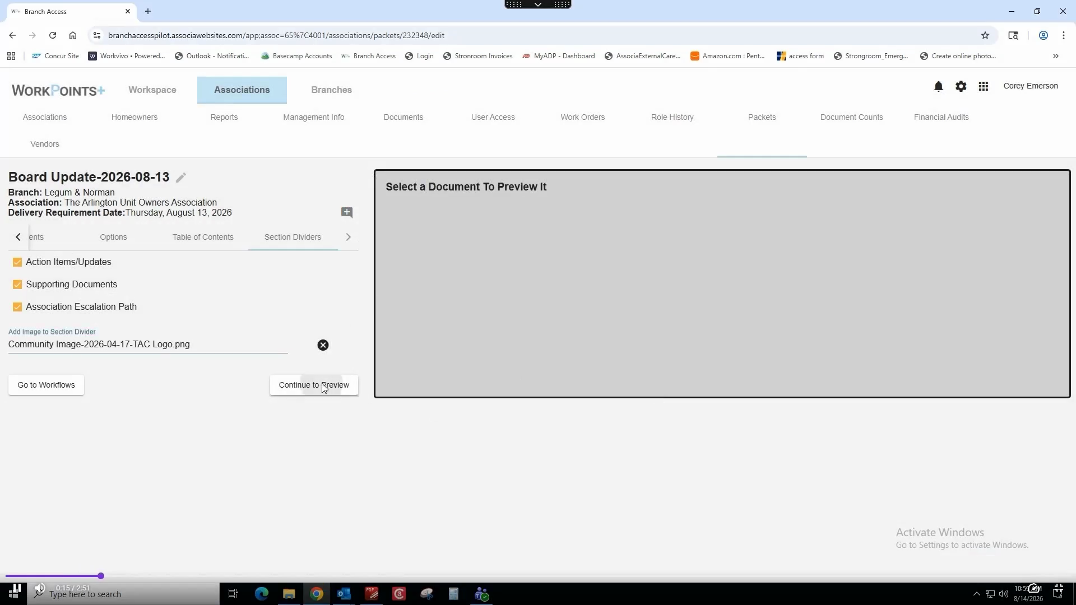Show hidden system tray icons
The image size is (1076, 605).
coord(976,594)
